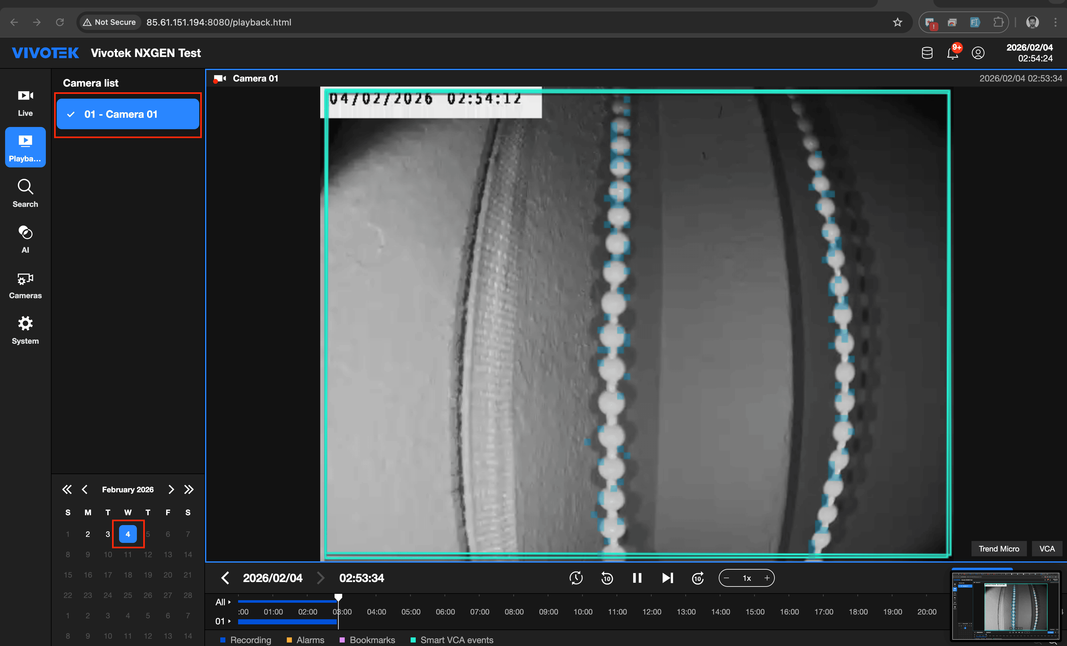1067x646 pixels.
Task: Open the user account icon
Action: (978, 53)
